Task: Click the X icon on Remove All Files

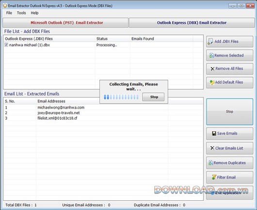Action: pyautogui.click(x=212, y=69)
